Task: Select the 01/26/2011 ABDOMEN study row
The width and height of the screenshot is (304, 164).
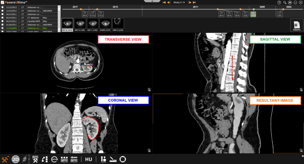Action: coord(30,25)
